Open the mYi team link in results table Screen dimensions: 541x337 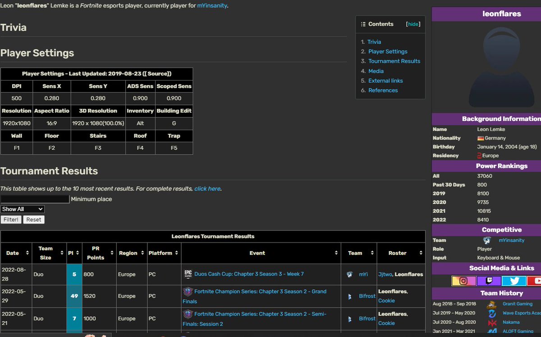click(x=363, y=274)
